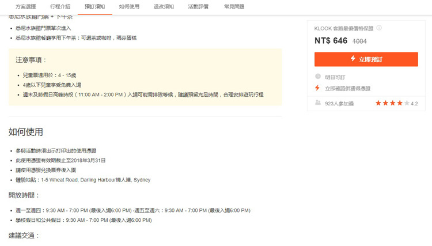Click the NT$ 646 price
Image resolution: width=432 pixels, height=246 pixels.
point(331,41)
